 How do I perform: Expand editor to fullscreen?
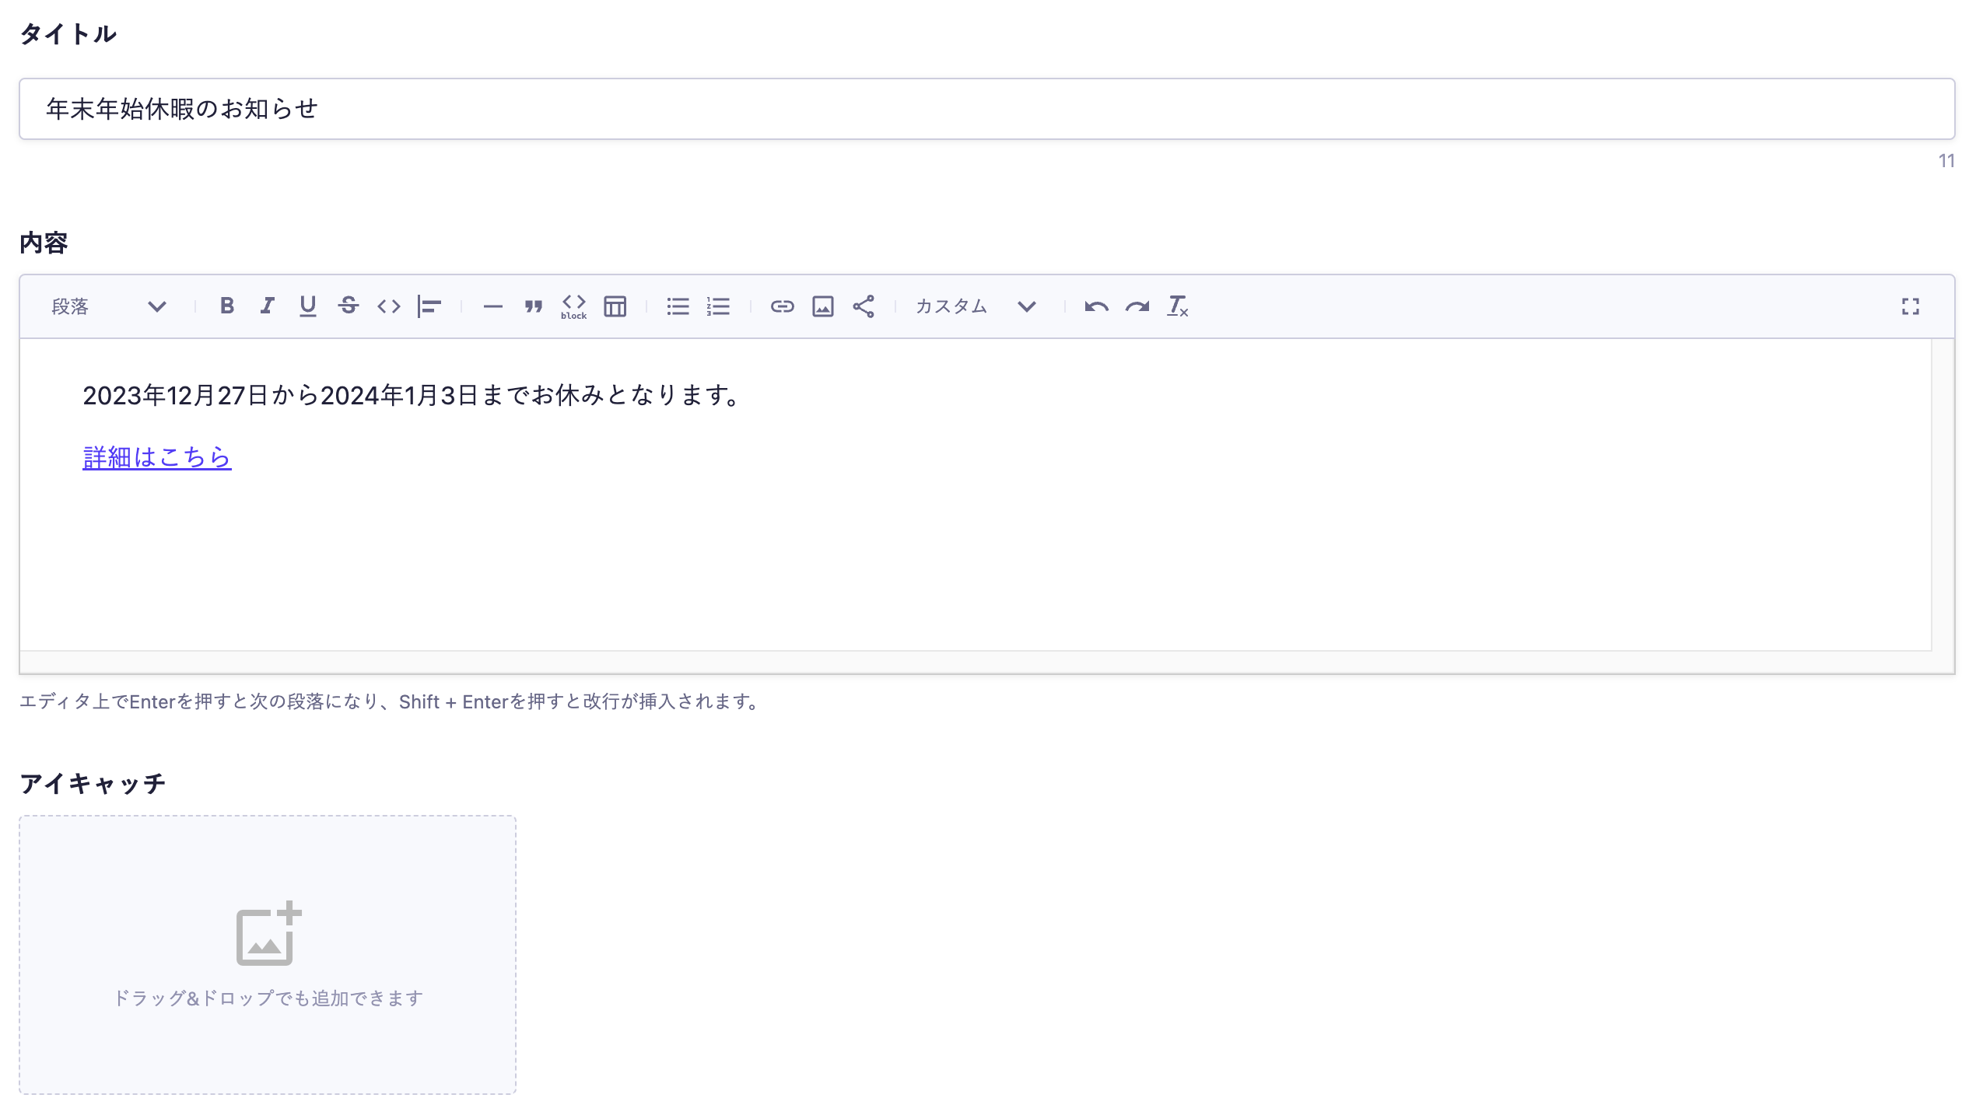[x=1911, y=306]
